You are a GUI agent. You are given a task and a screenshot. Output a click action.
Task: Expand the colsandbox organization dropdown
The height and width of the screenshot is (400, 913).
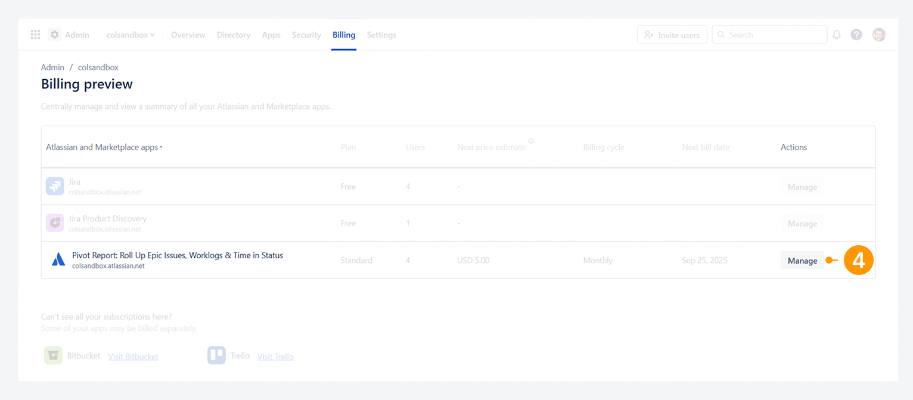(x=131, y=35)
